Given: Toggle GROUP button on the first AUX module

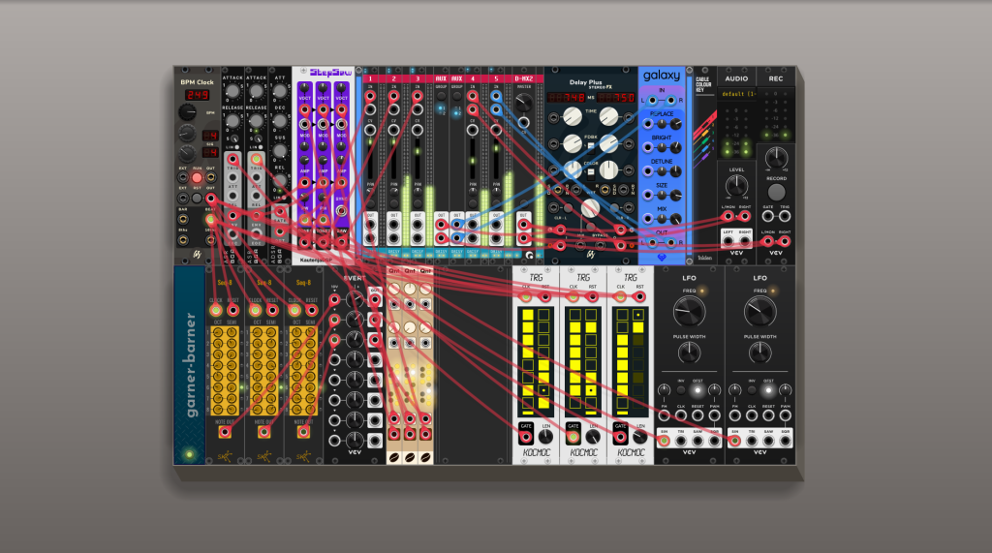Looking at the screenshot, I should (x=441, y=96).
